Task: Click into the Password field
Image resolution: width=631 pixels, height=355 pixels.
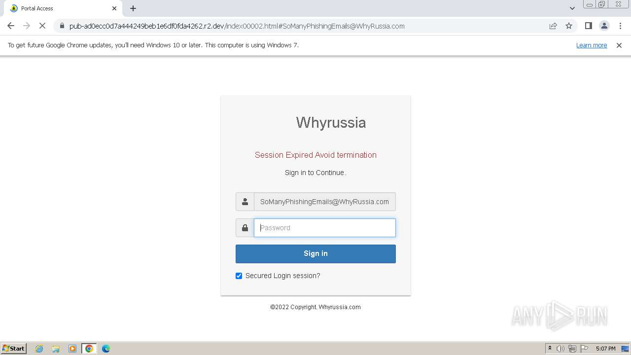Action: point(325,228)
